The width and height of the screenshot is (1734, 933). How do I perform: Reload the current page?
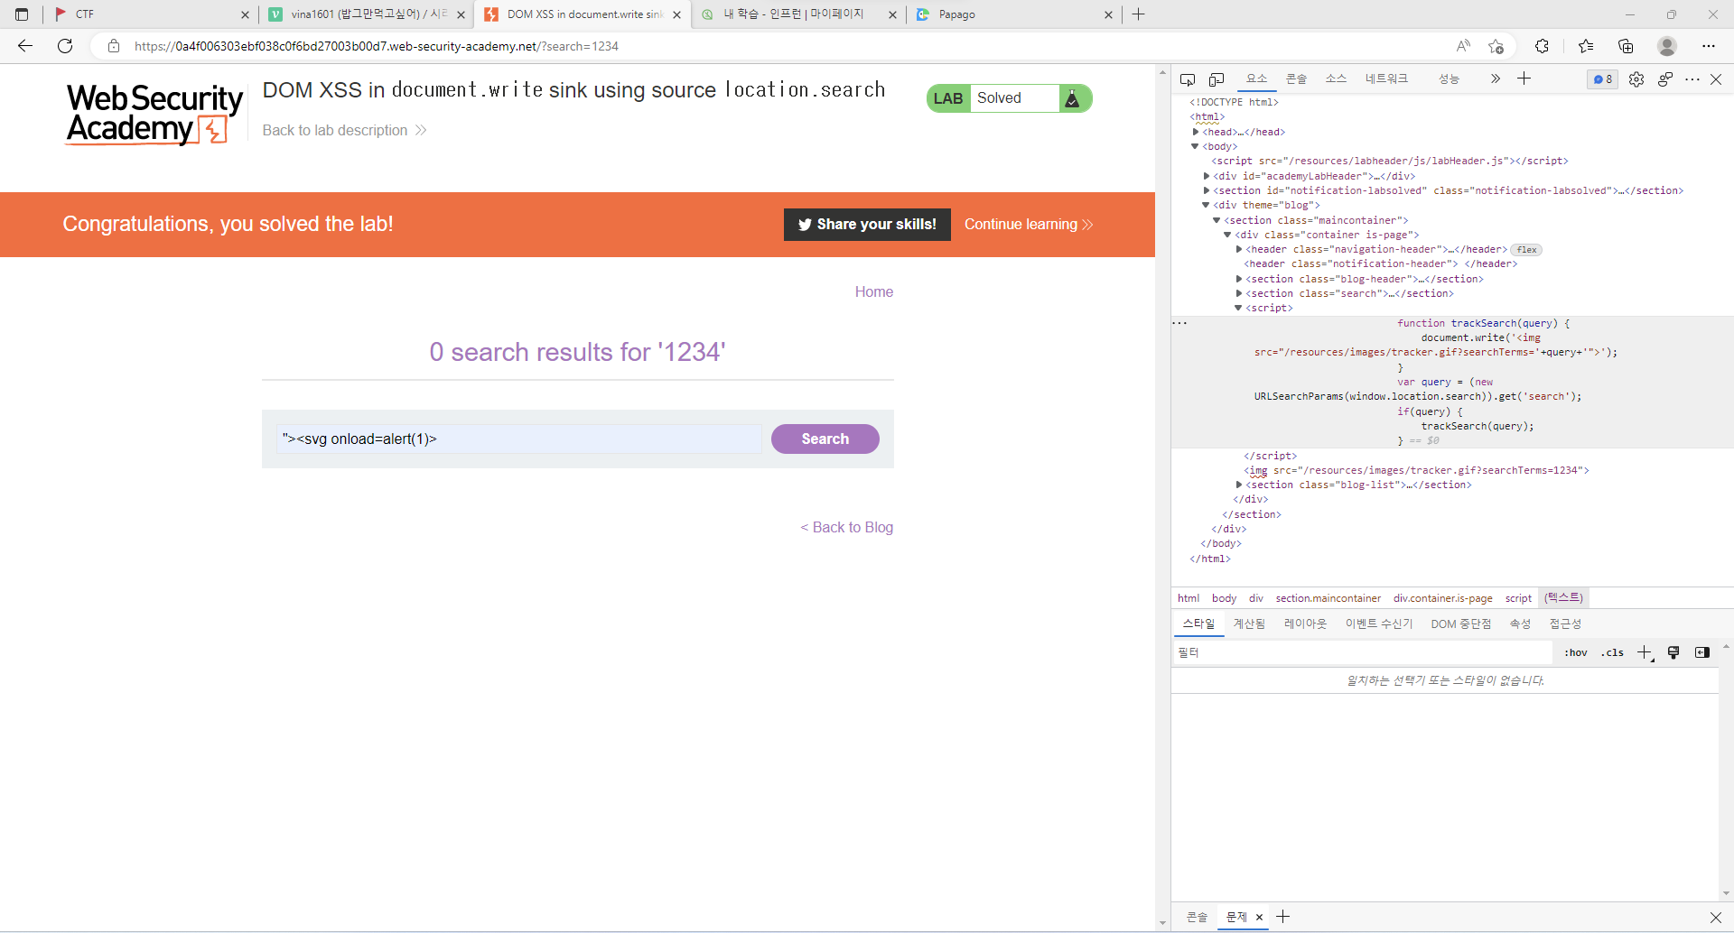[x=65, y=46]
